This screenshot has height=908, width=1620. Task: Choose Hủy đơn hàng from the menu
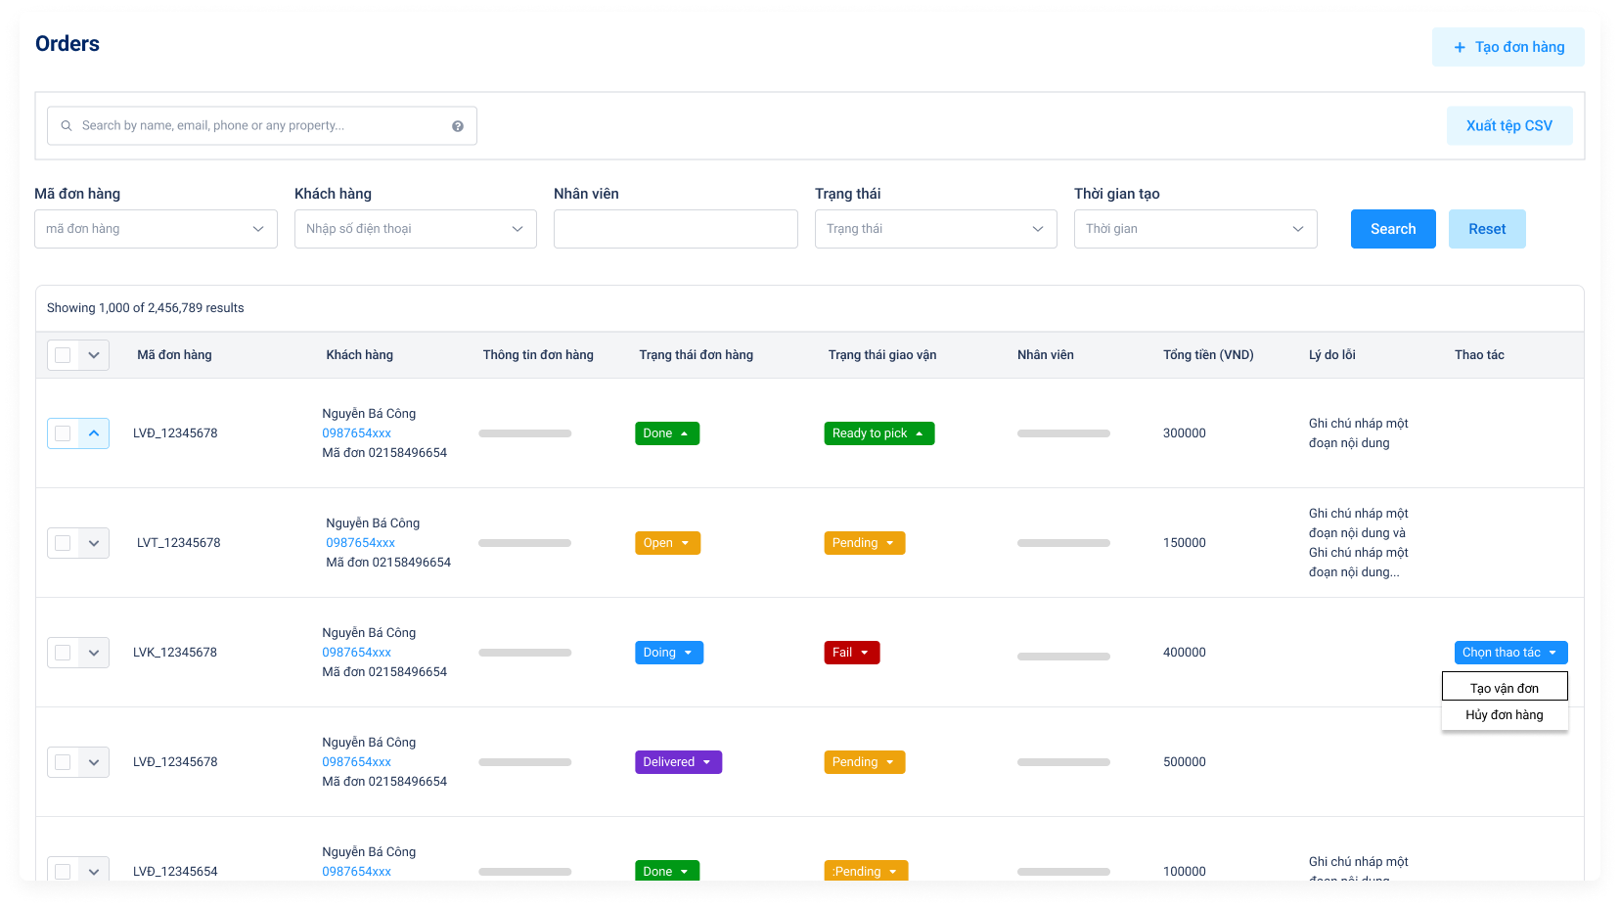[1504, 714]
